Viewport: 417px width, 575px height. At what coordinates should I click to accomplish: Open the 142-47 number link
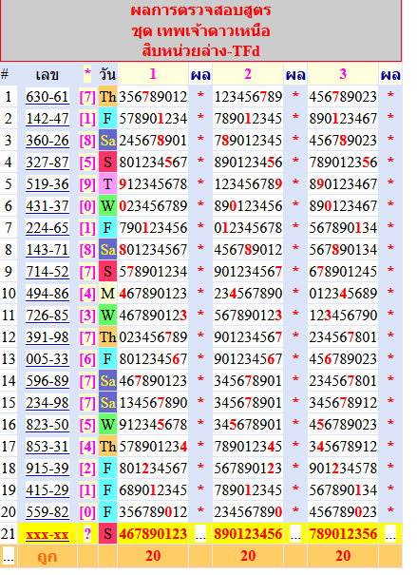[47, 119]
